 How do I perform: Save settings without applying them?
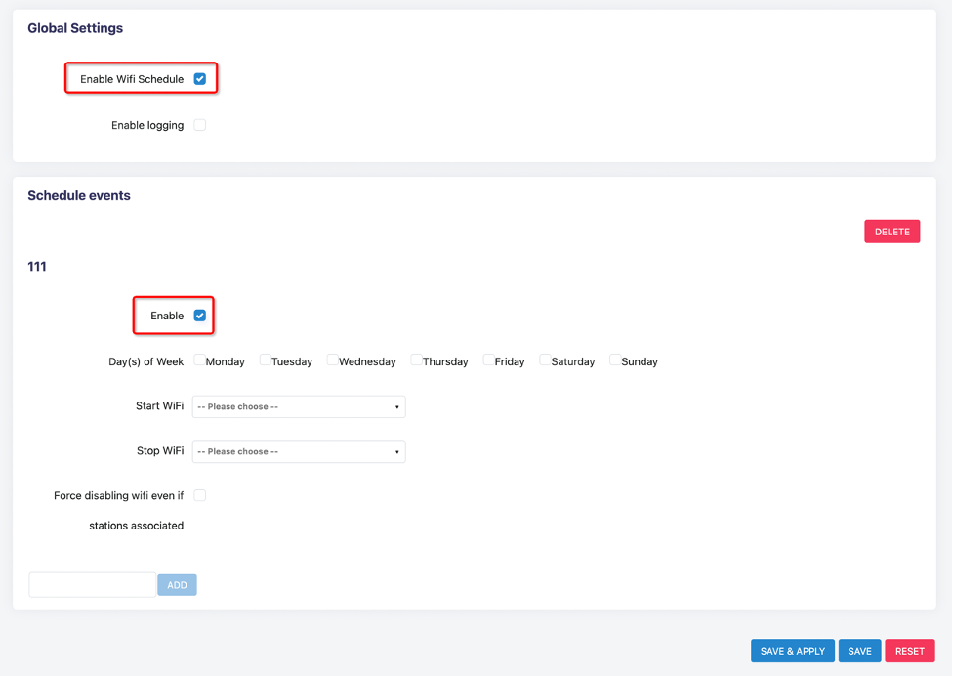pyautogui.click(x=859, y=651)
